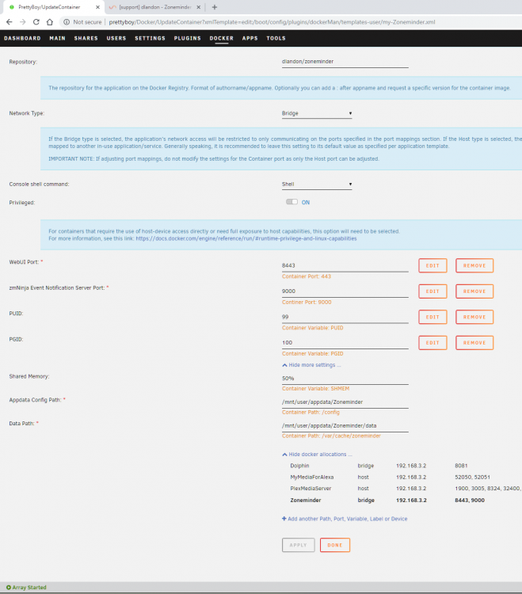Edit the PGID variable

[x=432, y=343]
